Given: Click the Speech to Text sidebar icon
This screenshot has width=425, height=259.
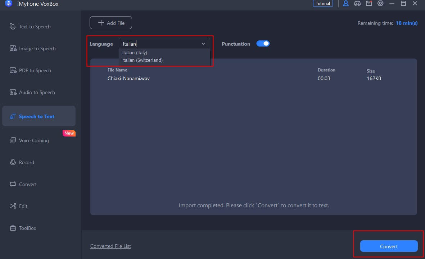Looking at the screenshot, I should [13, 116].
